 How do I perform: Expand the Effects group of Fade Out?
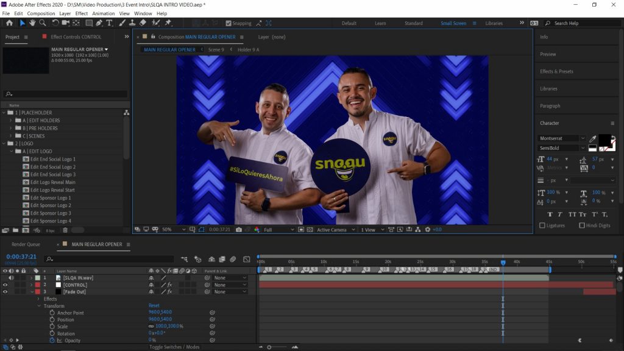pos(38,299)
